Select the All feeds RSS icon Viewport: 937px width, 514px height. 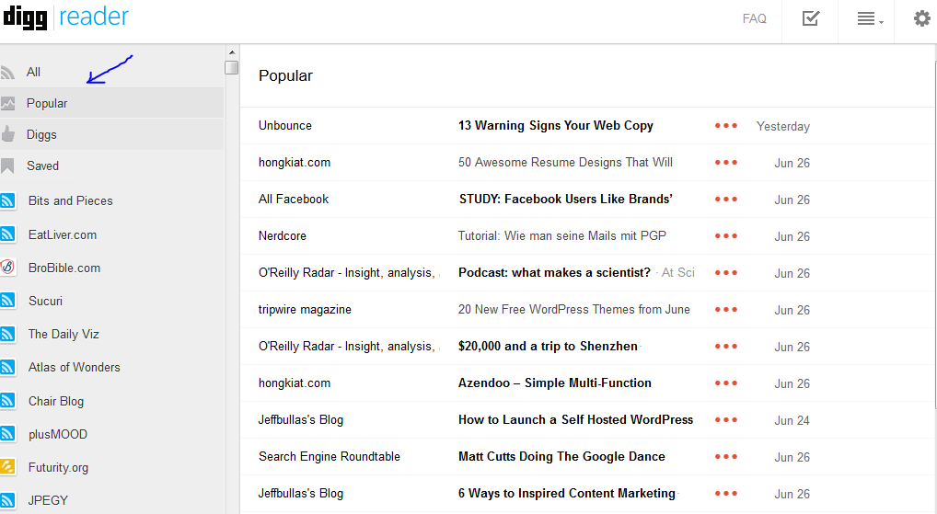coord(7,73)
